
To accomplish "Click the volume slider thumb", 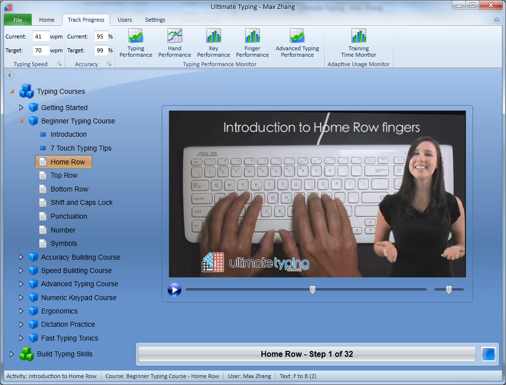I will (449, 290).
